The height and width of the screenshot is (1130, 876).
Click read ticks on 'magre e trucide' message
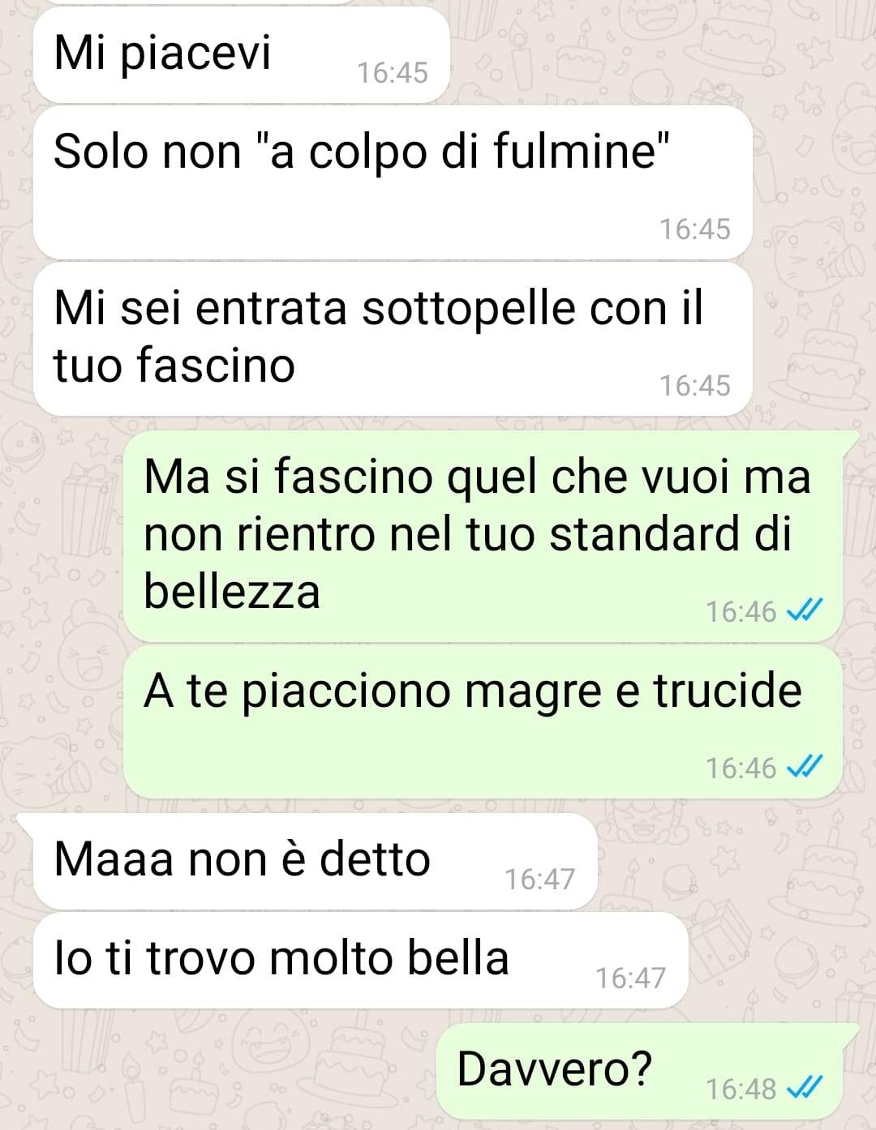point(806,767)
